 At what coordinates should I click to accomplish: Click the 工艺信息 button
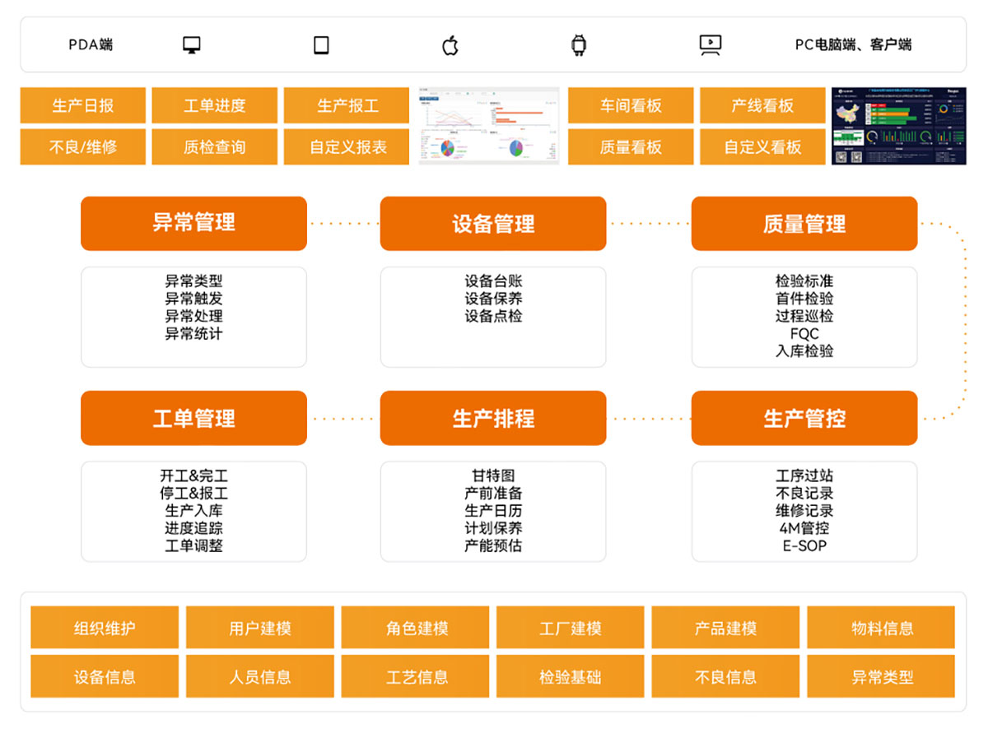coord(415,676)
